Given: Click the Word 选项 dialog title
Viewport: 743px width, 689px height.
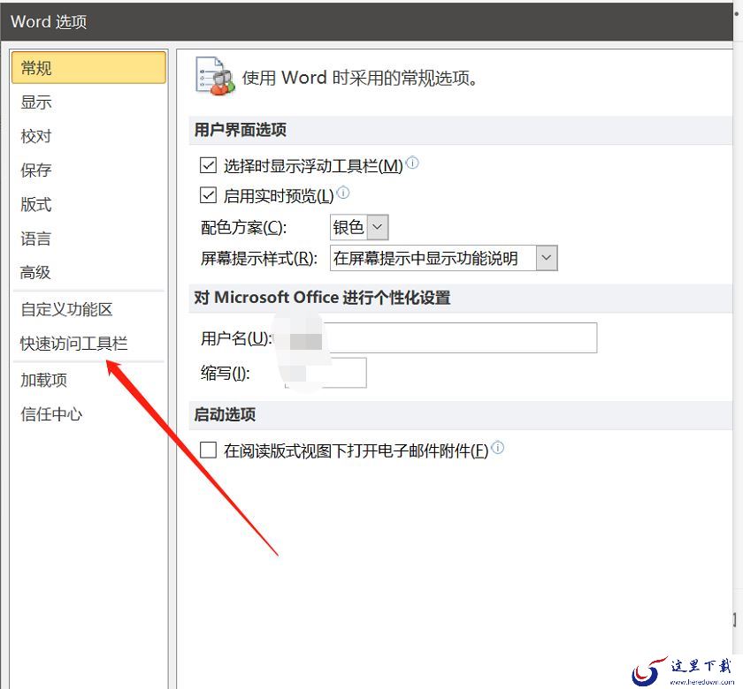Looking at the screenshot, I should pos(49,22).
